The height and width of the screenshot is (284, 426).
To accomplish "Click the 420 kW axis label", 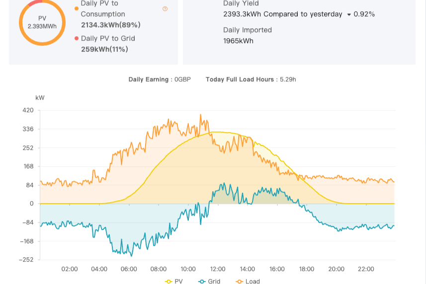I will (x=28, y=110).
